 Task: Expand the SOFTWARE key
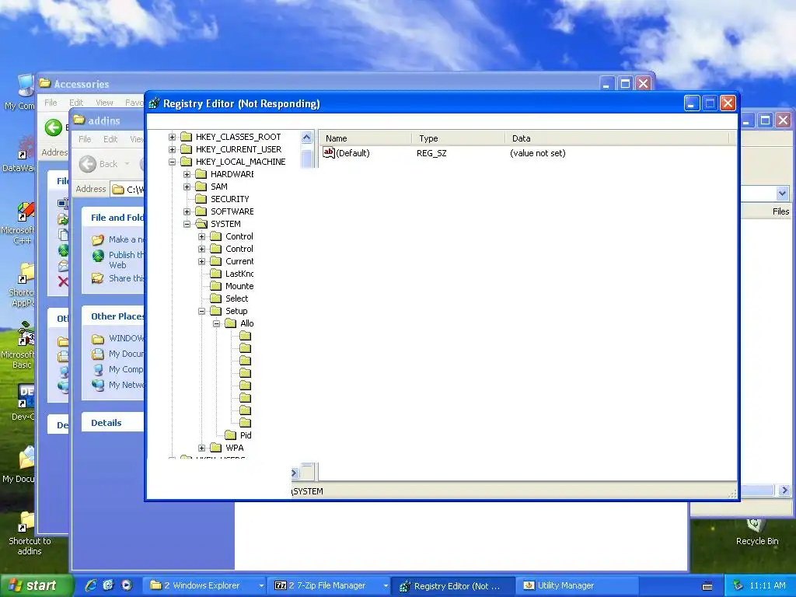click(x=187, y=211)
